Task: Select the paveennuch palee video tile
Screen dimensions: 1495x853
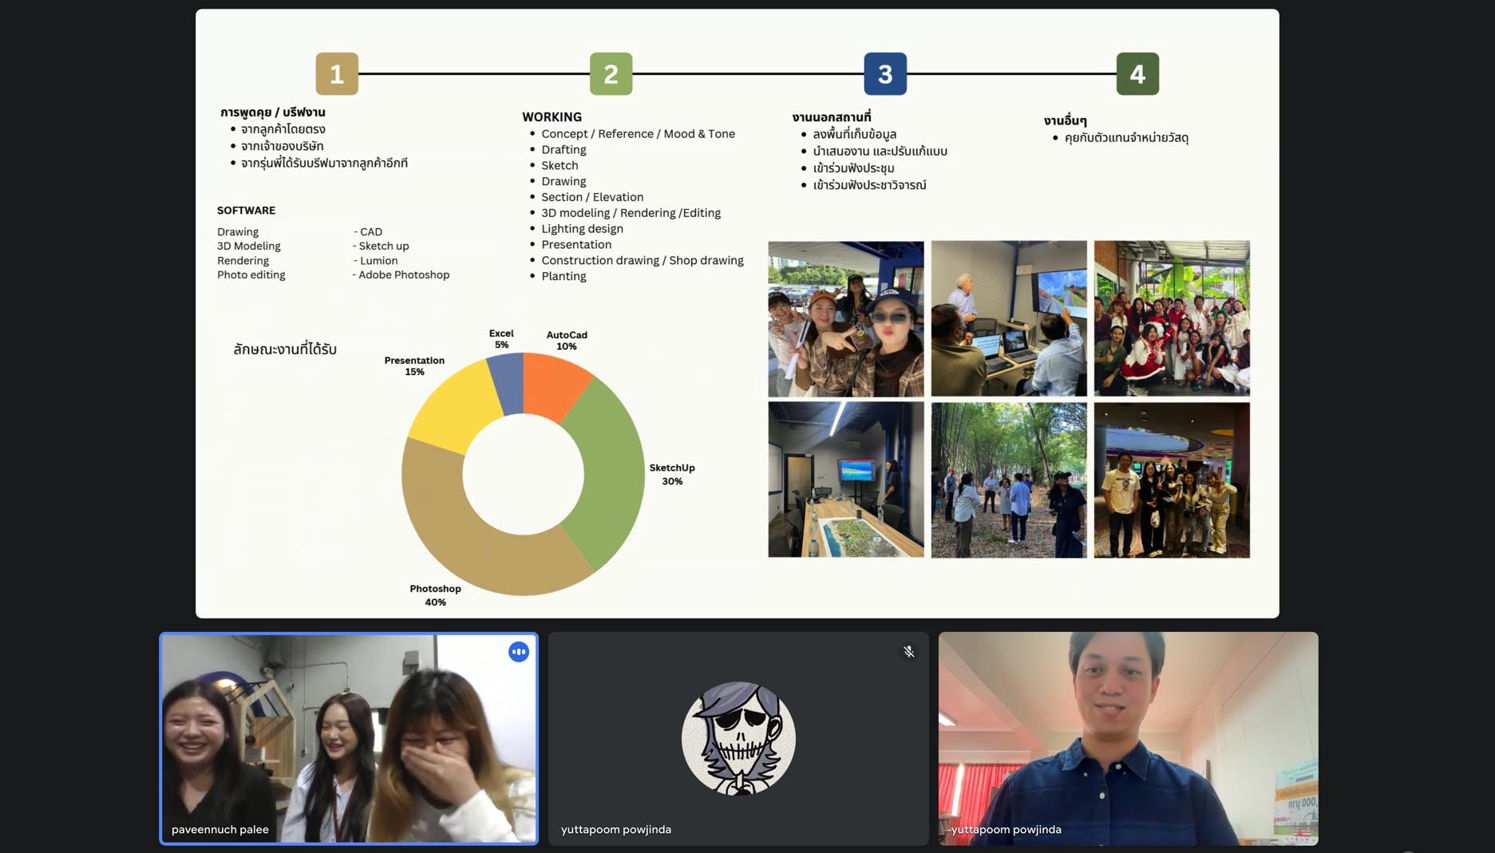Action: click(x=349, y=738)
